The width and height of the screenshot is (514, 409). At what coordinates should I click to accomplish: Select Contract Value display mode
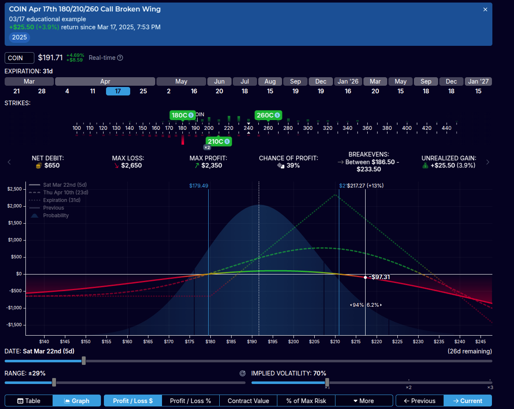[x=248, y=401]
